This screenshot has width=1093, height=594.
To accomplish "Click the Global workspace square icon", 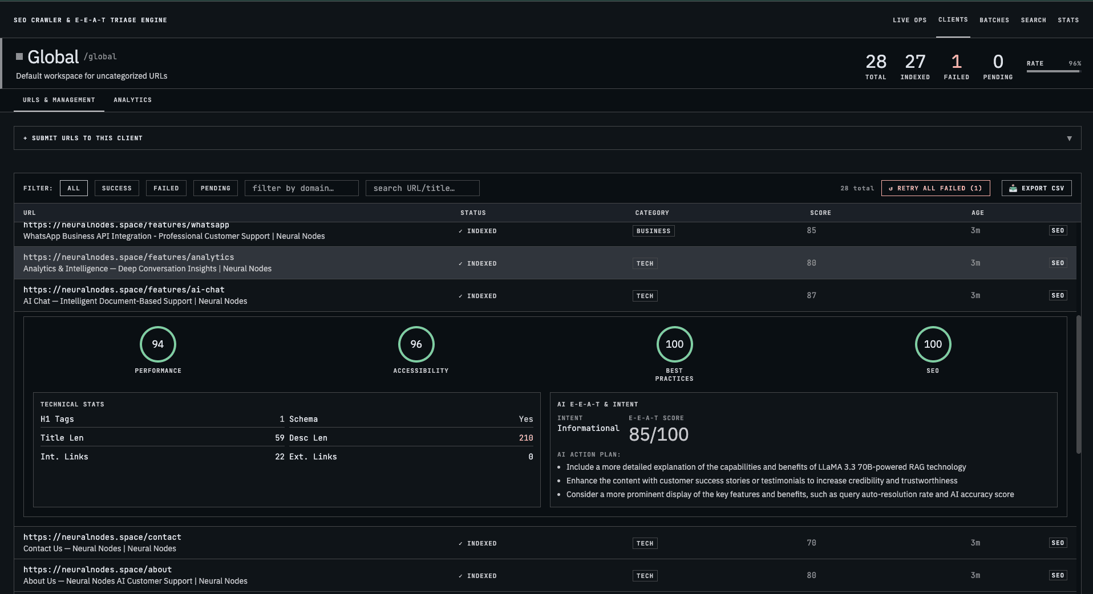I will (19, 56).
